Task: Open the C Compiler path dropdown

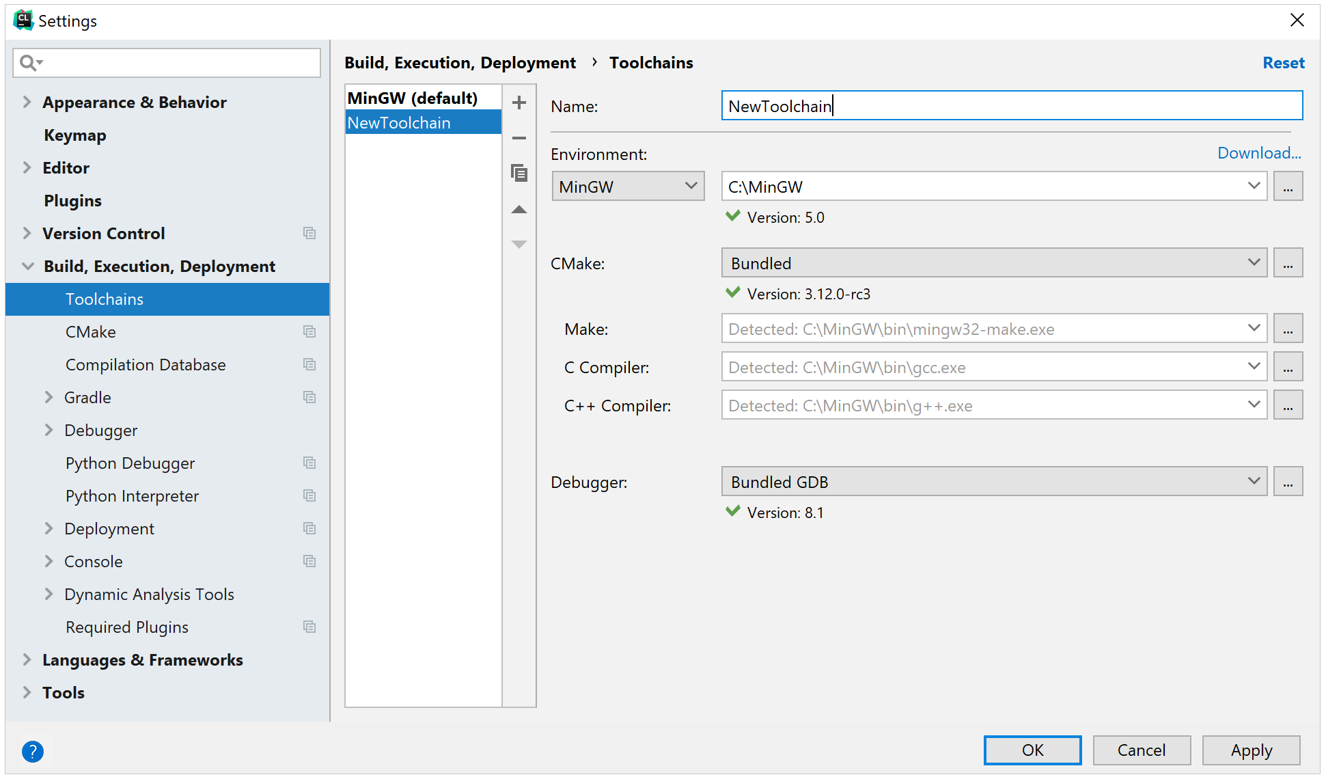Action: pyautogui.click(x=1254, y=366)
